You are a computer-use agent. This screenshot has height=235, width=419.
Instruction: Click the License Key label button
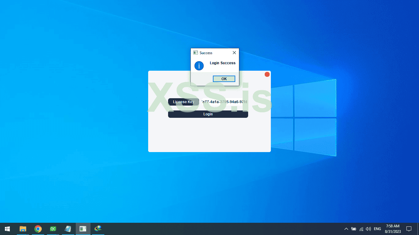(x=183, y=102)
